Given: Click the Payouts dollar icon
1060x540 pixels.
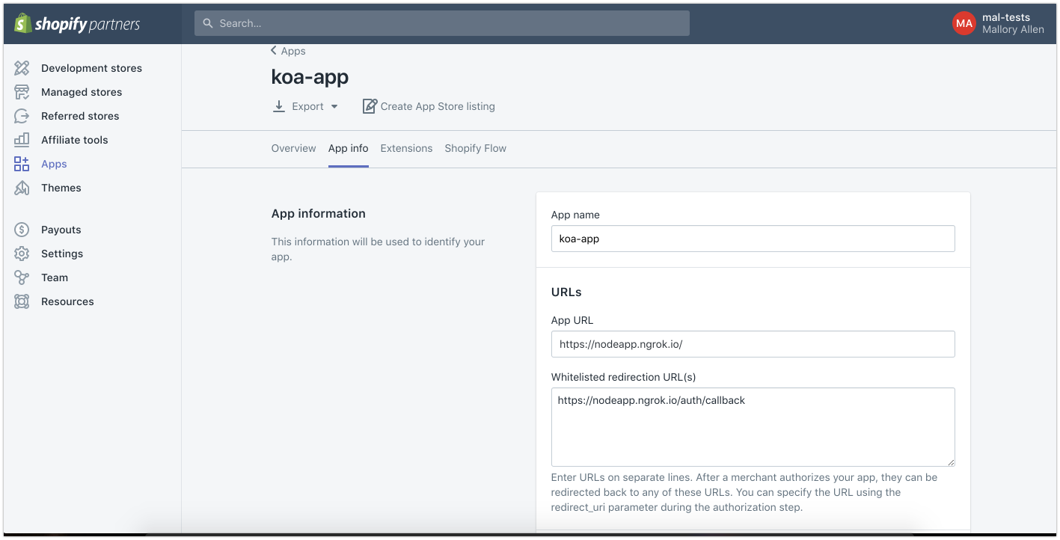Looking at the screenshot, I should tap(22, 230).
